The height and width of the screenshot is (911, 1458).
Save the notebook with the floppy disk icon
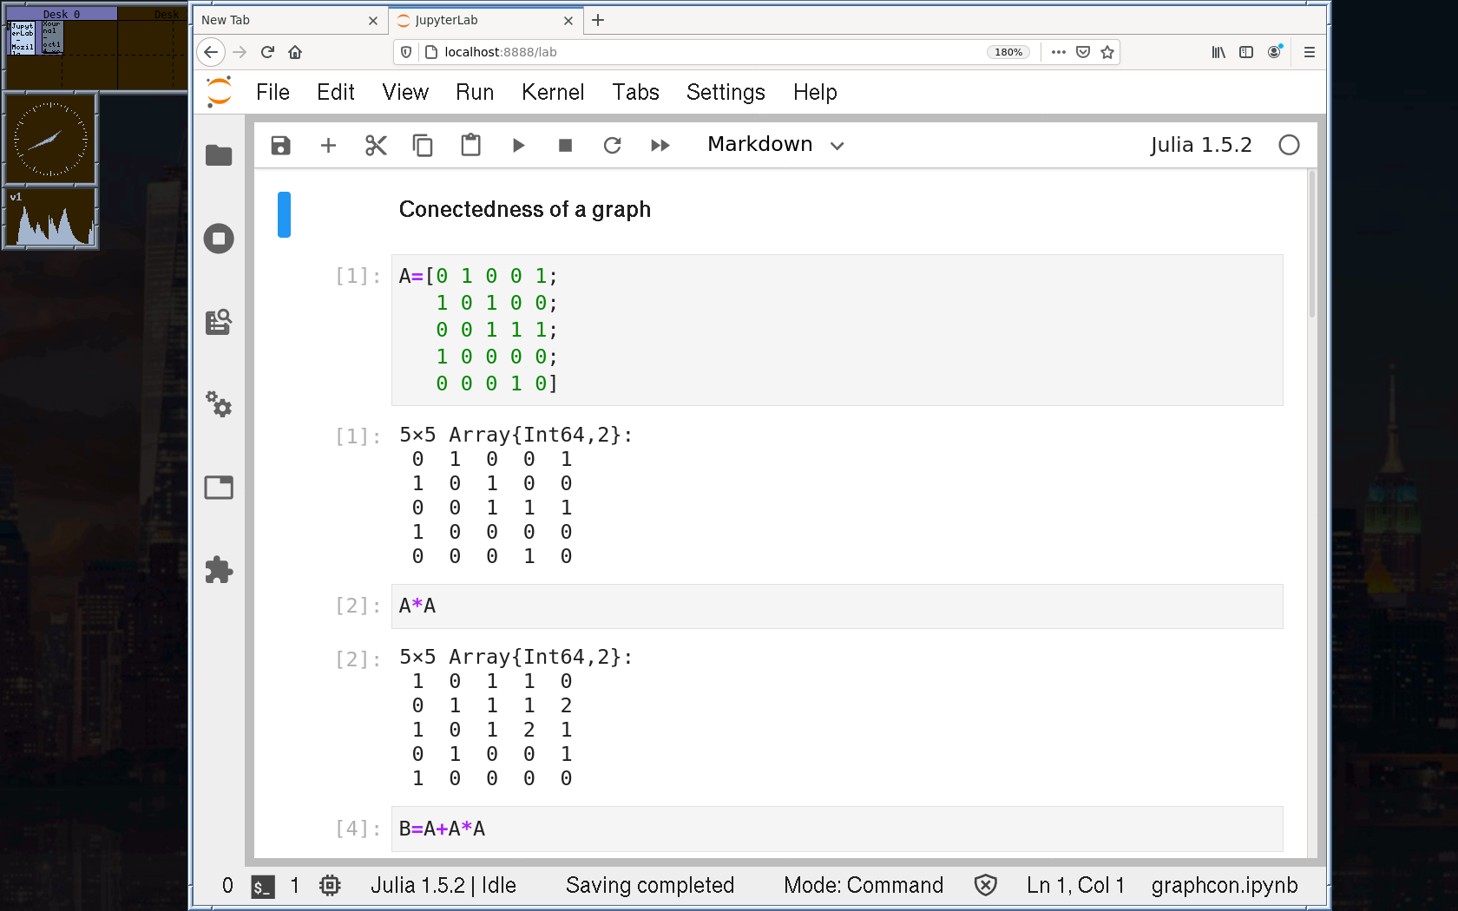click(x=280, y=145)
